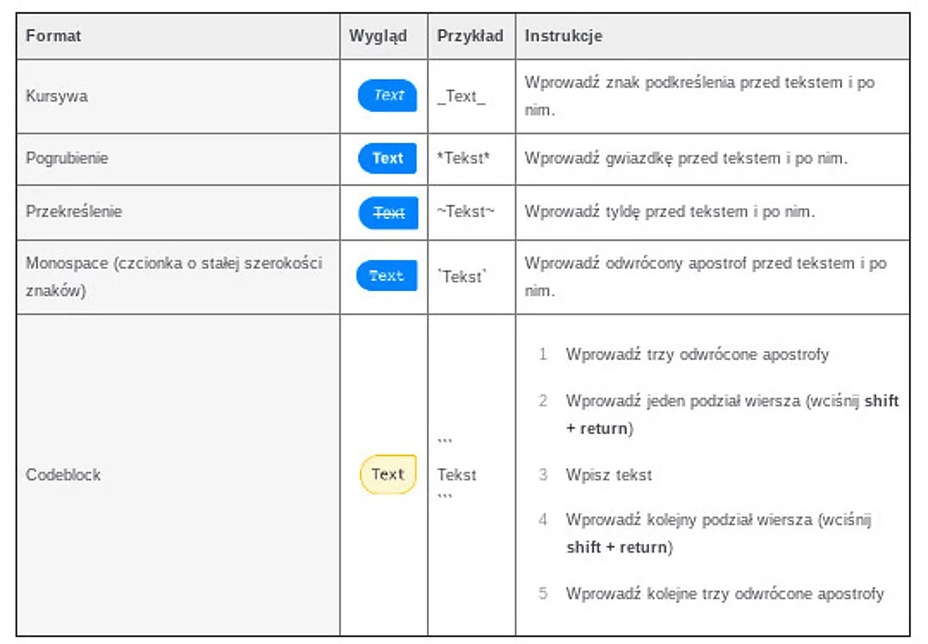928x644 pixels.
Task: Click the Przekreślenie row label
Action: [x=74, y=211]
